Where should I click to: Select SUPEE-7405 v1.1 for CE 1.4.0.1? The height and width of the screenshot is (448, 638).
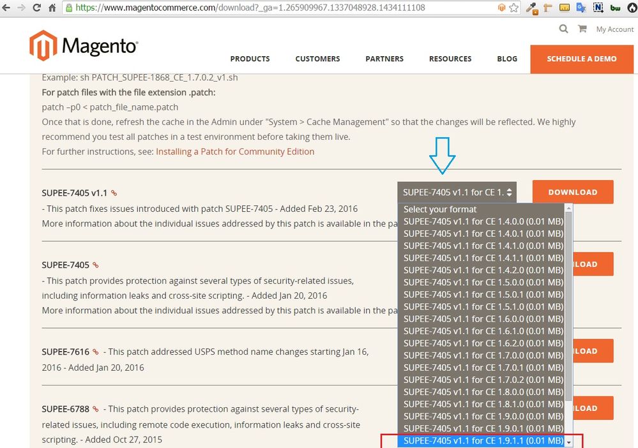(x=482, y=234)
